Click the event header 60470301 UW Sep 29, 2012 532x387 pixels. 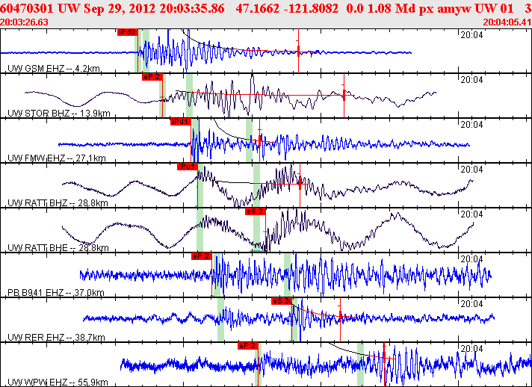[78, 8]
